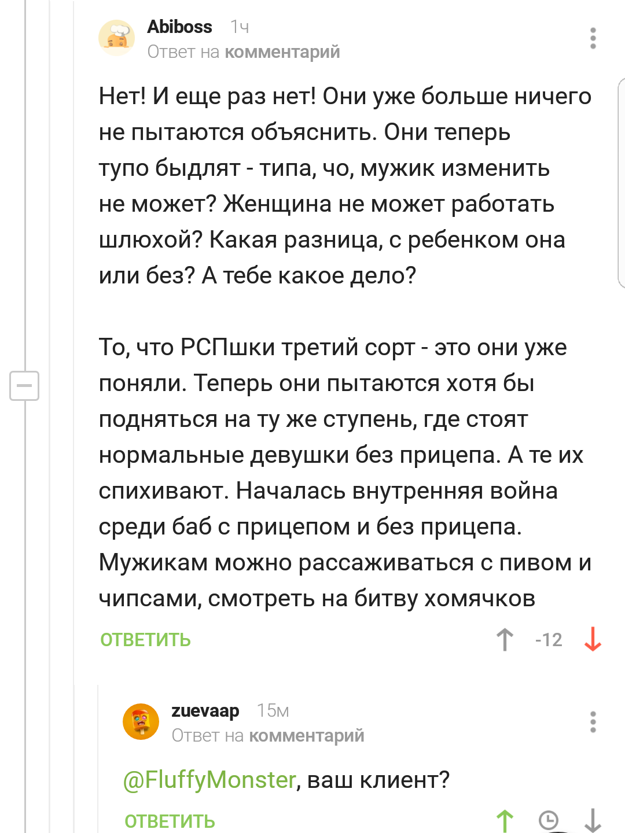
Task: Open the @FluffyMonster mention
Action: [x=209, y=780]
